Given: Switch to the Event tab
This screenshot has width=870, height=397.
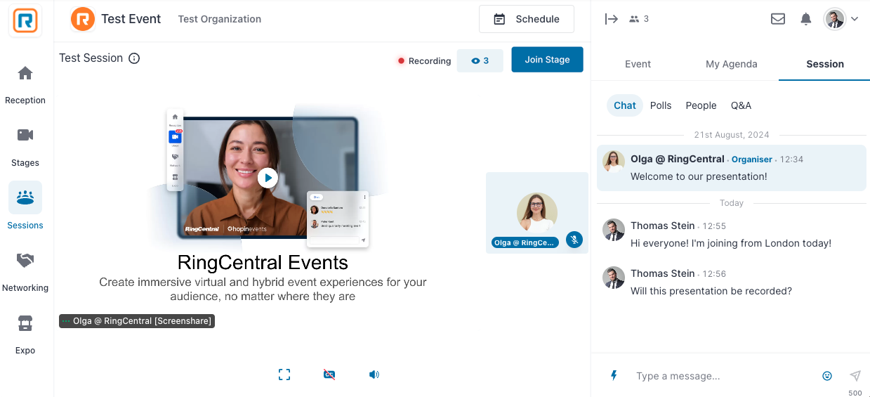Looking at the screenshot, I should [638, 64].
